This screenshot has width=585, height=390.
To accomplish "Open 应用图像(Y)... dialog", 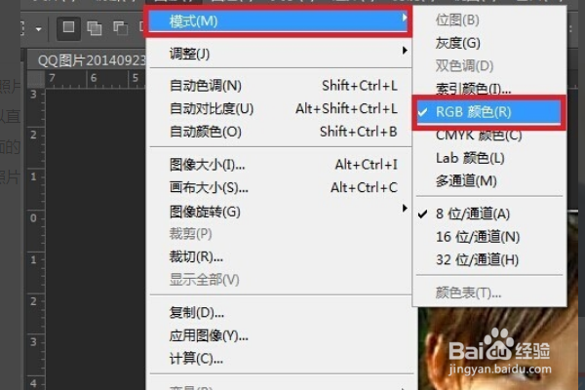I will click(281, 335).
